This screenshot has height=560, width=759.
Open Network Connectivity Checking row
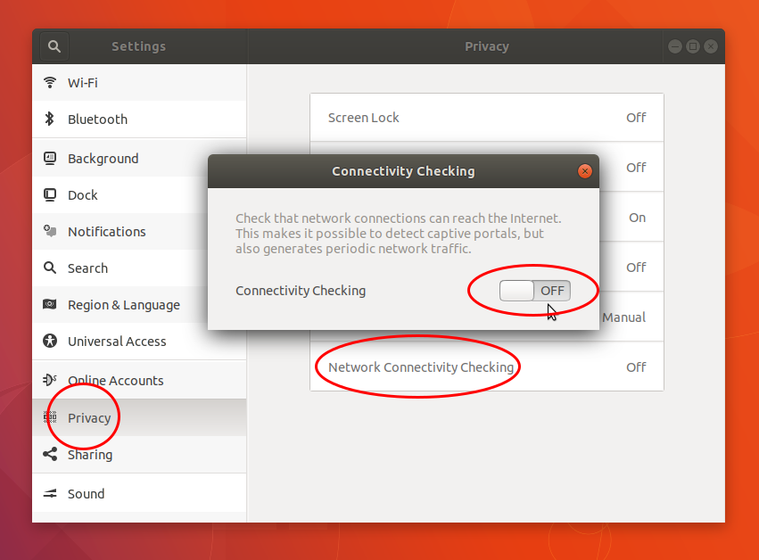coord(486,366)
